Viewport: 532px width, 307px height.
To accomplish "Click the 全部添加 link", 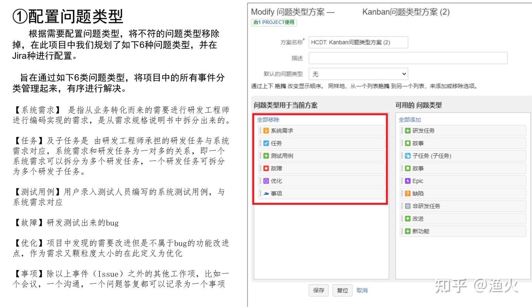I will [x=410, y=120].
